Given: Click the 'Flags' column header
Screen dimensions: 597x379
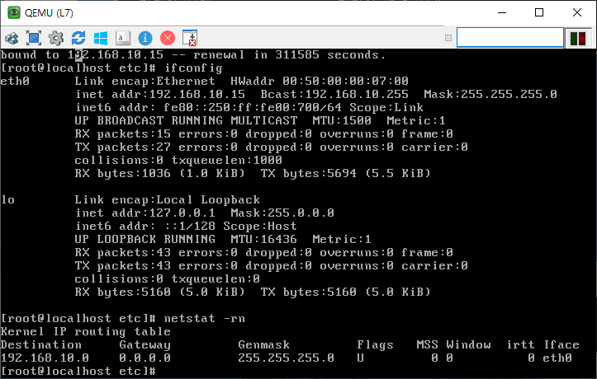Looking at the screenshot, I should click(x=375, y=345).
